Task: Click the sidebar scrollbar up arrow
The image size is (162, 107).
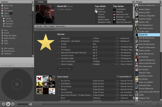Action: pos(33,5)
